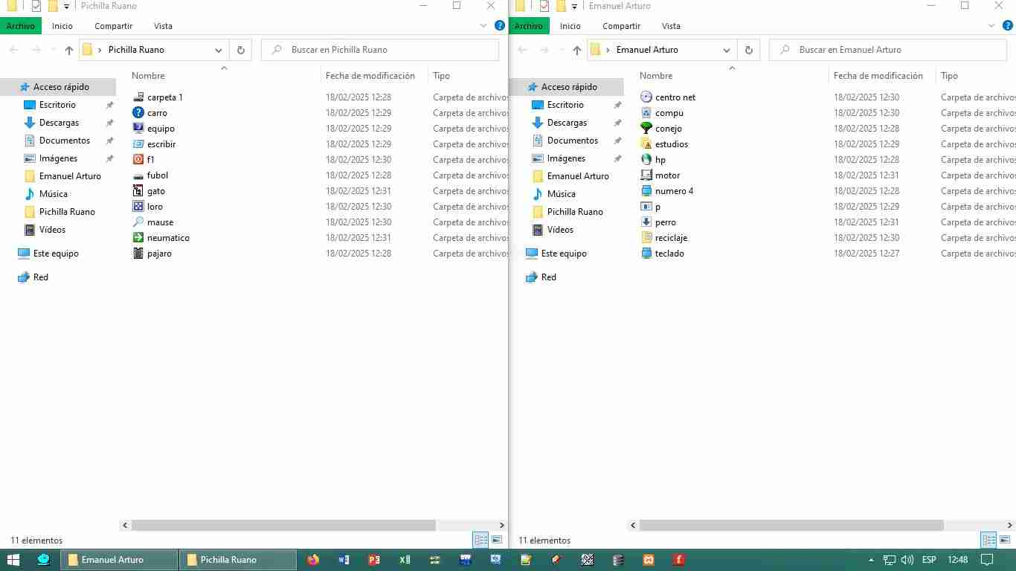Click the pajaro folder icon
The width and height of the screenshot is (1016, 571).
click(x=138, y=254)
